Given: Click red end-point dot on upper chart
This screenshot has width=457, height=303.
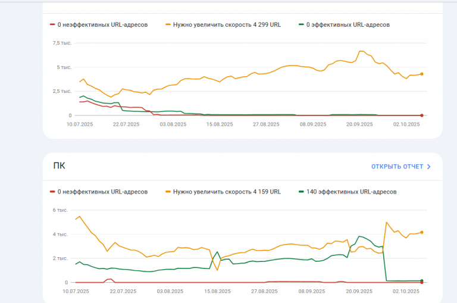Looking at the screenshot, I should click(422, 115).
